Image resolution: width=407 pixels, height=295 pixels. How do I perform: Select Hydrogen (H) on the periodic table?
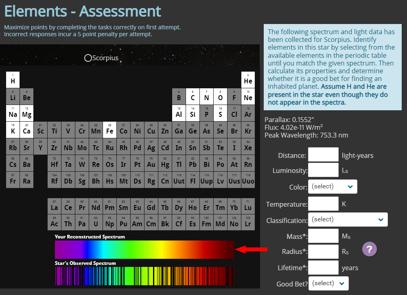coord(13,80)
